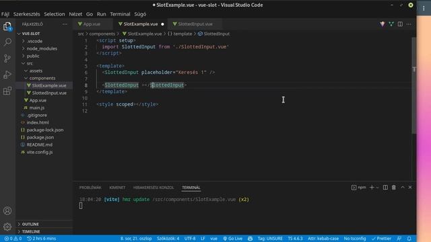Open the Search view

[7, 42]
